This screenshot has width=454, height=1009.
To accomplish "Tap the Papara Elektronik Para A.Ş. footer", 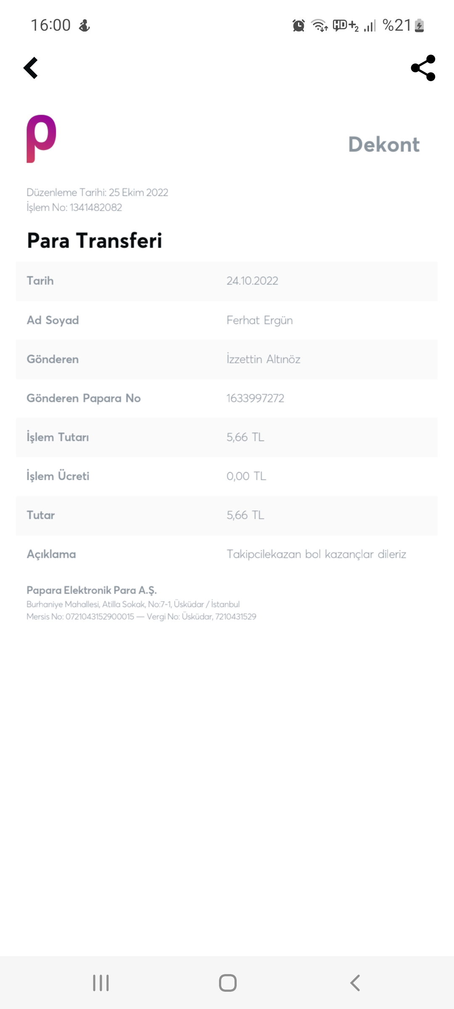I will point(92,590).
